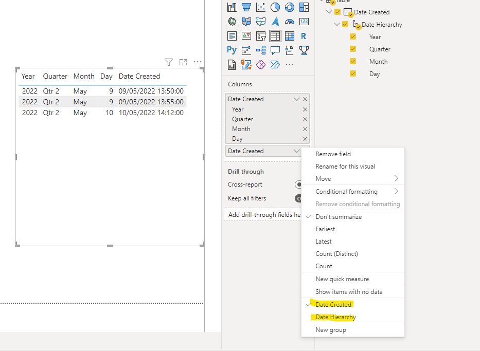Select Earliest summarization option
This screenshot has height=351, width=480.
pyautogui.click(x=353, y=229)
